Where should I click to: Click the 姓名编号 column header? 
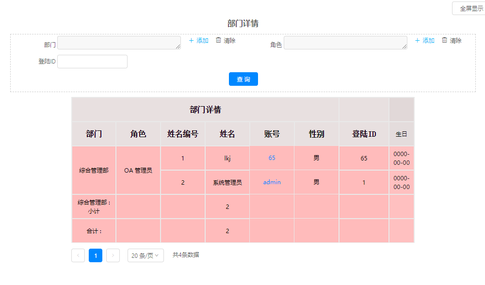coord(183,134)
